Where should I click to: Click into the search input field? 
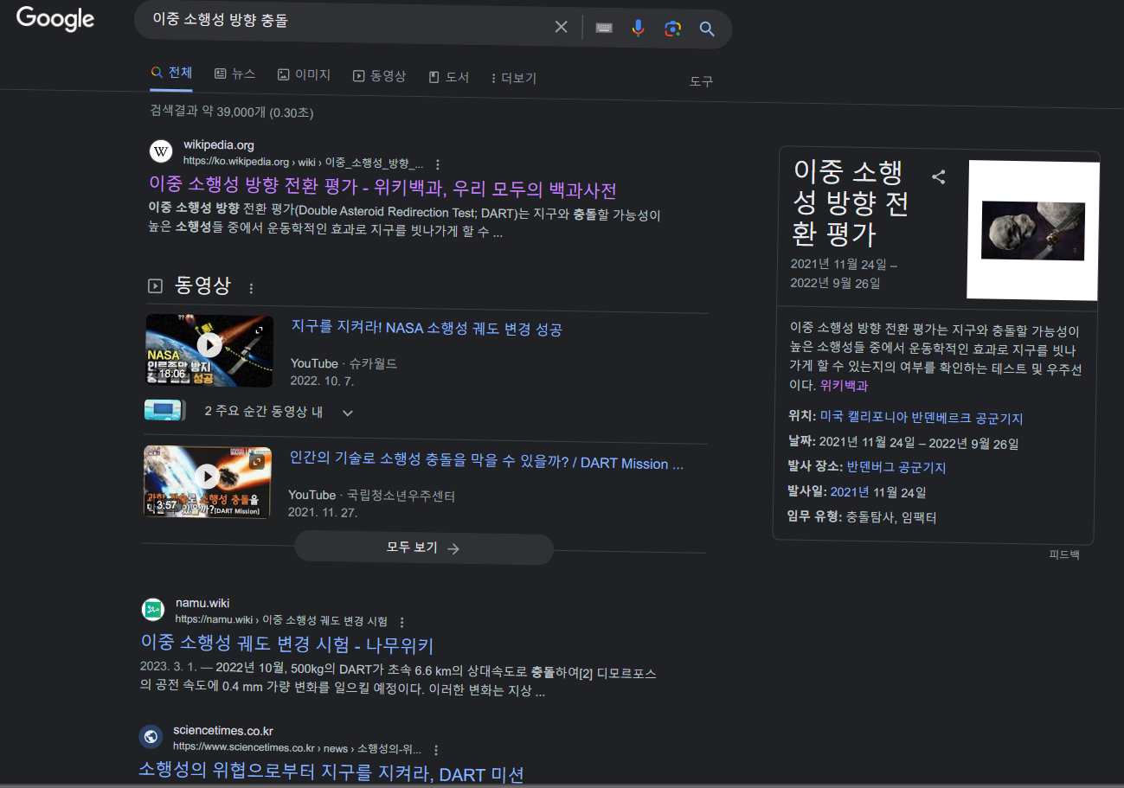point(346,21)
